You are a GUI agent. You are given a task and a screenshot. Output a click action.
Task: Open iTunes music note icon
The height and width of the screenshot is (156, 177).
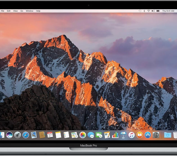[x=131, y=135]
